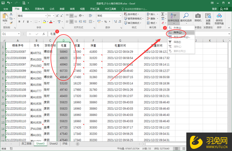This screenshot has height=151, width=232.
Task: Click the Fill down icon
Action: pos(163,18)
